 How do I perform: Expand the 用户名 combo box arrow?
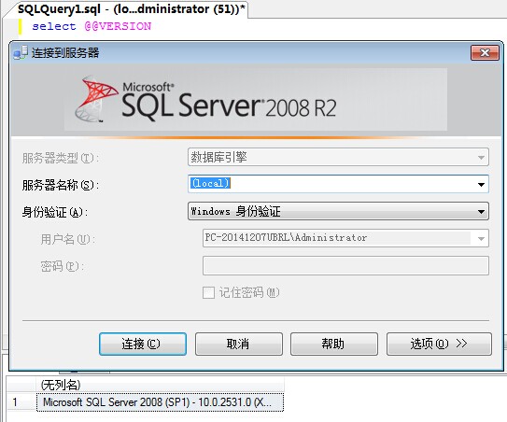click(481, 238)
